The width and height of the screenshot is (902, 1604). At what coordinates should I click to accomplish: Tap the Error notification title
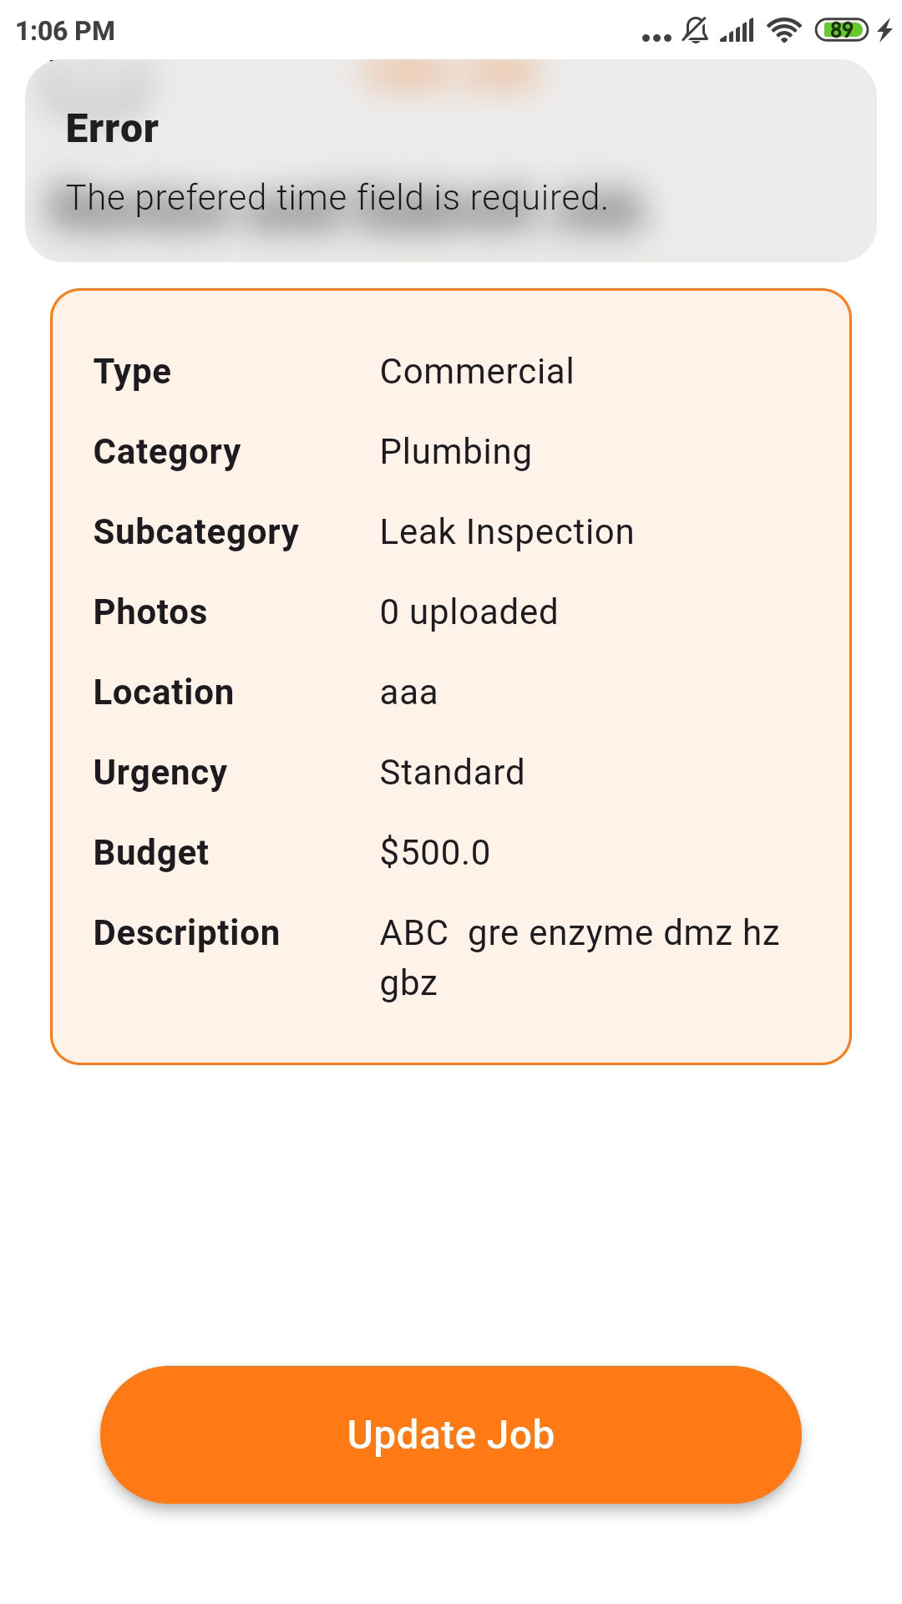[x=112, y=129]
